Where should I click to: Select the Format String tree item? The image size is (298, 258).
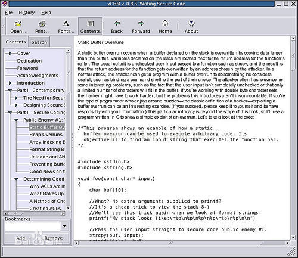46,150
